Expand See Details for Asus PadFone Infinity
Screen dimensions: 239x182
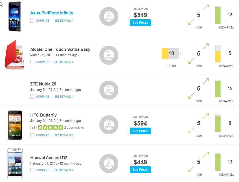click(x=64, y=21)
